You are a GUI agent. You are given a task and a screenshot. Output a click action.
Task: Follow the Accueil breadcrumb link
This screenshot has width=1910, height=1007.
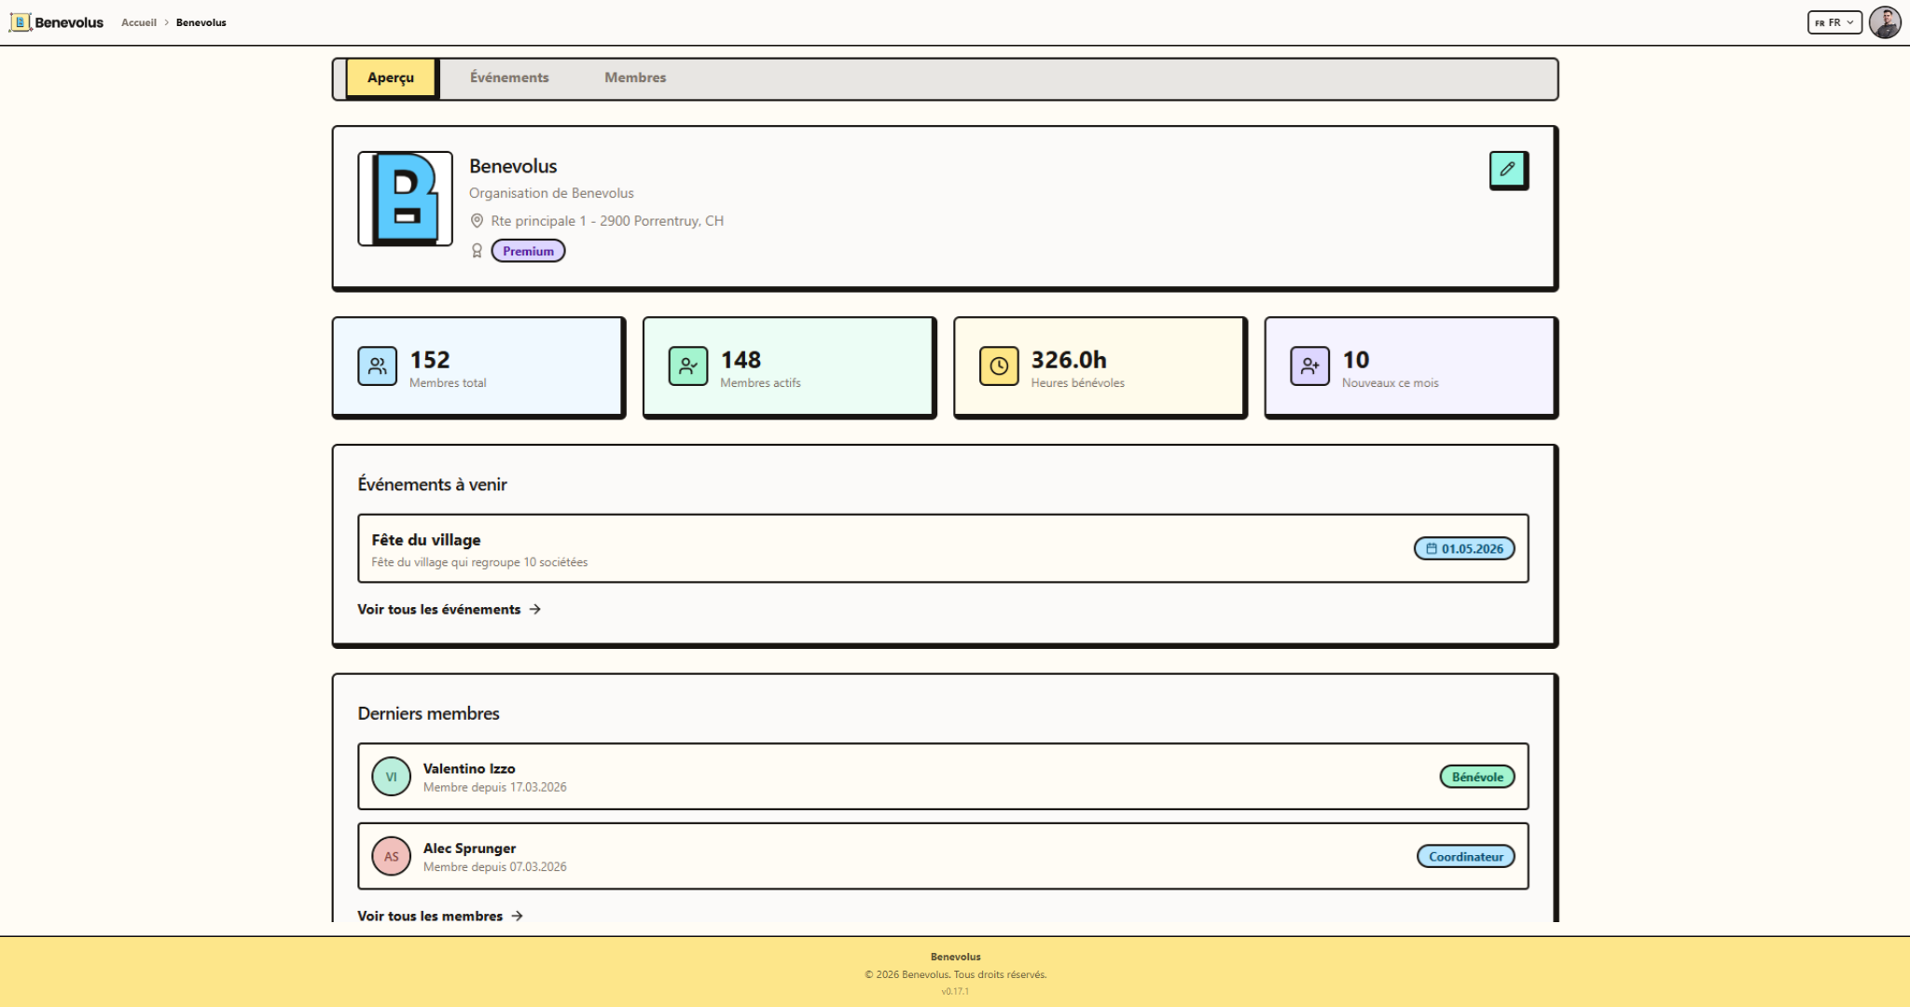click(x=139, y=22)
